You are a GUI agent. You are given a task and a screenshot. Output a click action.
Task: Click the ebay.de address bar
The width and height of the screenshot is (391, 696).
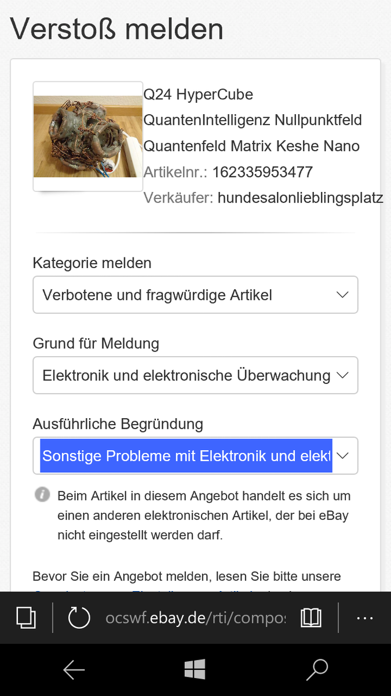coord(196,618)
